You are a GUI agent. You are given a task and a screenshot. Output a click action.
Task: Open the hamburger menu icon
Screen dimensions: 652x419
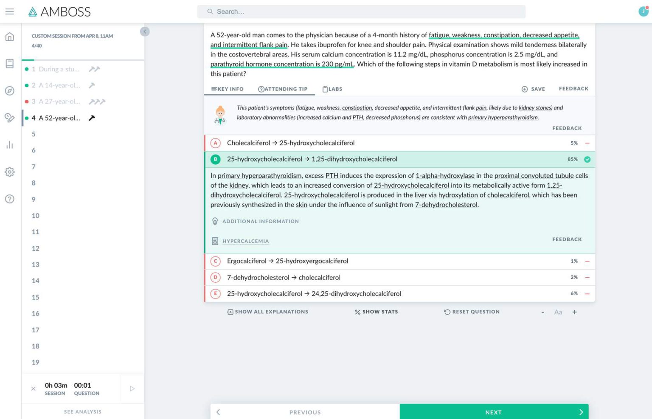point(9,11)
